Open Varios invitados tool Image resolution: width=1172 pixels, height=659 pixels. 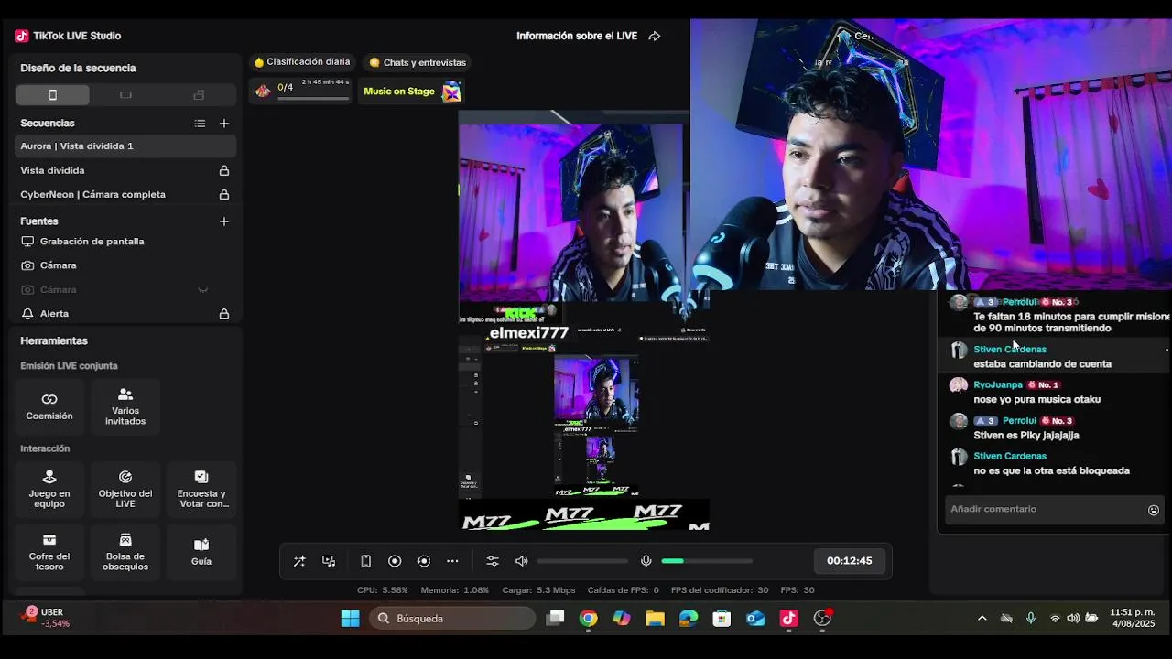click(x=125, y=406)
